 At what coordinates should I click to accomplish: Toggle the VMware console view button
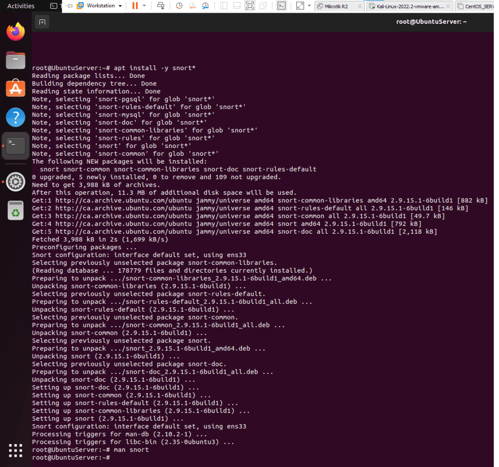tap(281, 6)
